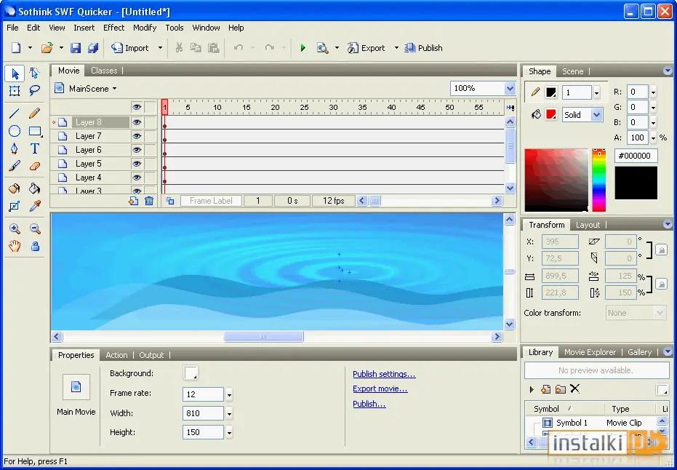Switch to the Movie Explorer tab
The width and height of the screenshot is (677, 470).
590,352
